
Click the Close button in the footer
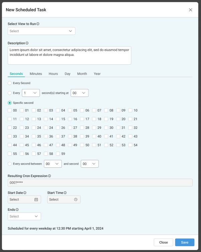(x=163, y=242)
